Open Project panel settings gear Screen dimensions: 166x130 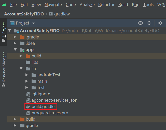pyautogui.click(x=160, y=23)
